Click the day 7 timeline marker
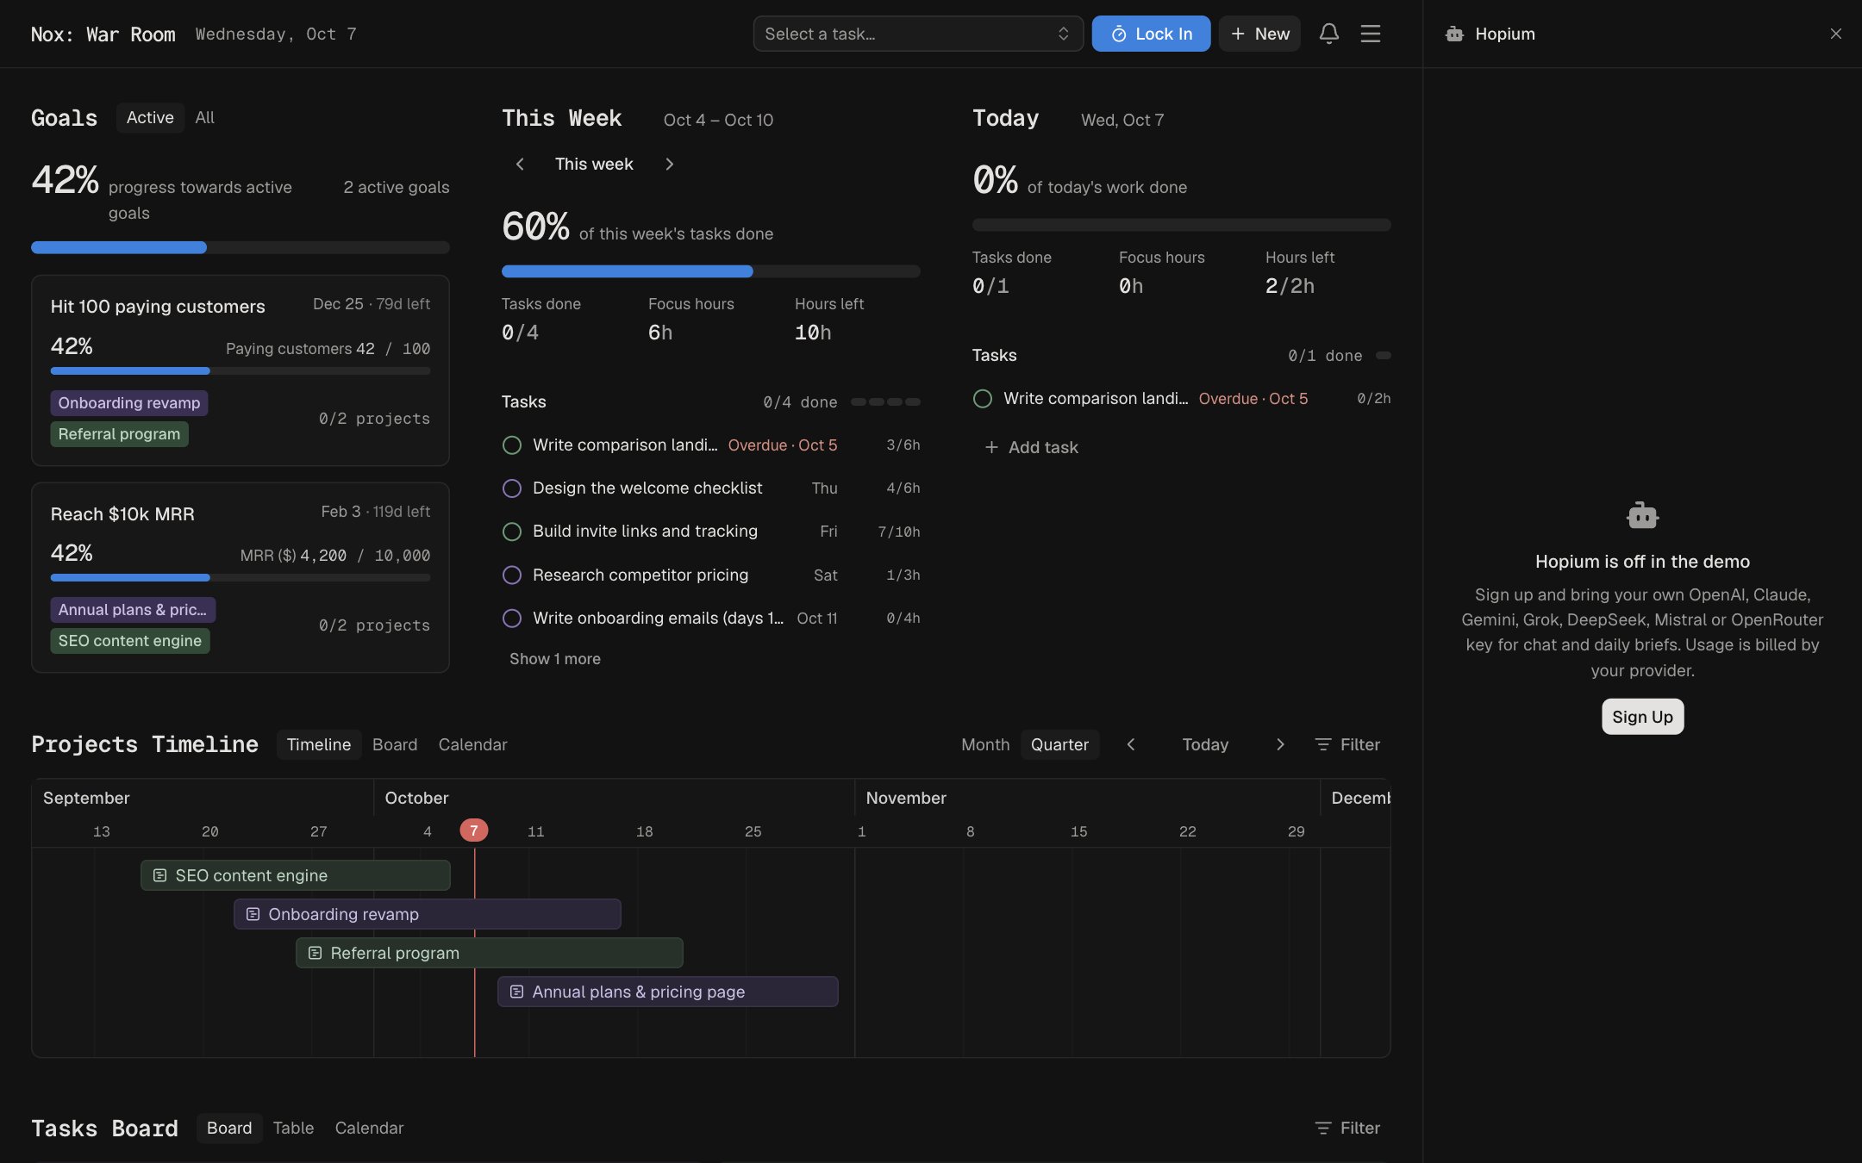1862x1163 pixels. [473, 830]
